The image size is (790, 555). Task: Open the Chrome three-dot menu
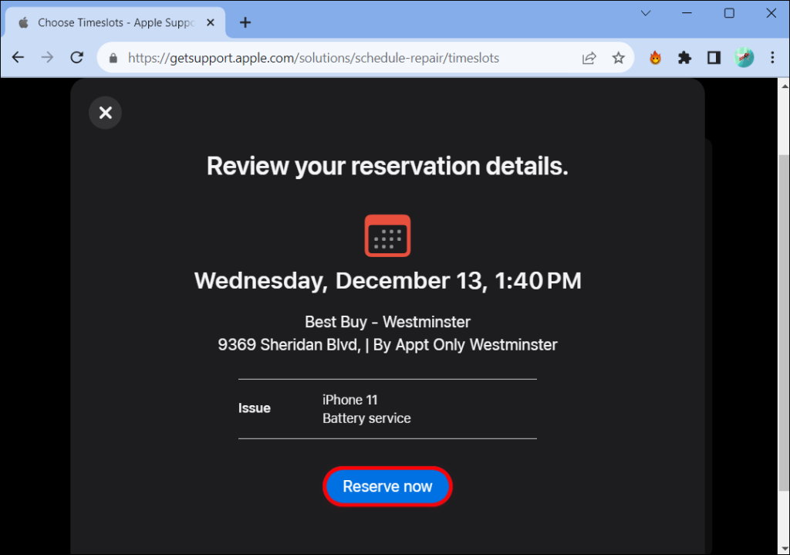pos(772,57)
